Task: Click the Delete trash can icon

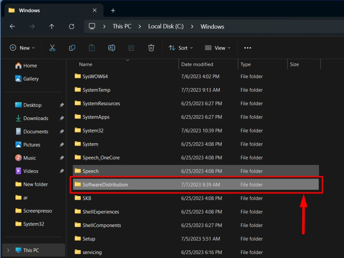Action: pos(151,48)
